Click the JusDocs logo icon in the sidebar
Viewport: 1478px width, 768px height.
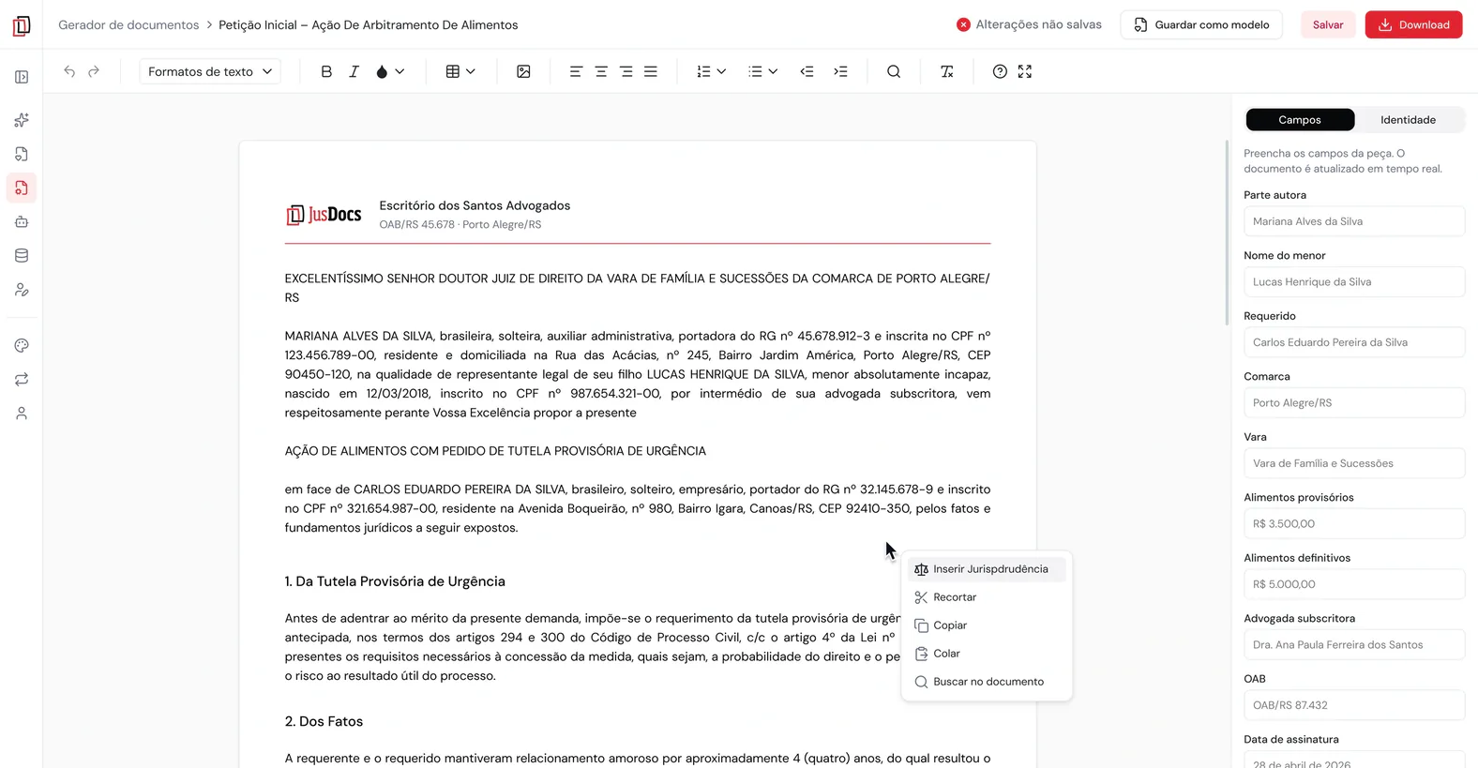(x=21, y=25)
